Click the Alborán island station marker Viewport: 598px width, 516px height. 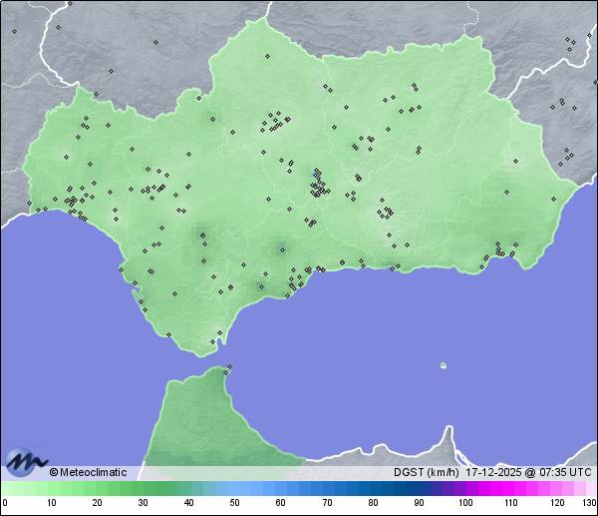[x=443, y=365]
